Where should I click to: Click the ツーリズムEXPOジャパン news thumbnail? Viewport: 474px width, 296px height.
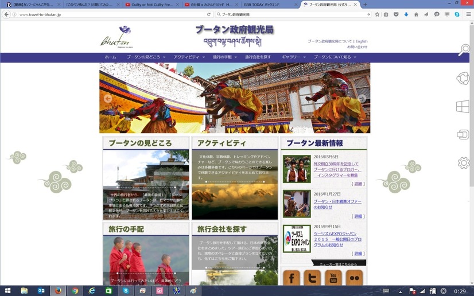point(297,239)
